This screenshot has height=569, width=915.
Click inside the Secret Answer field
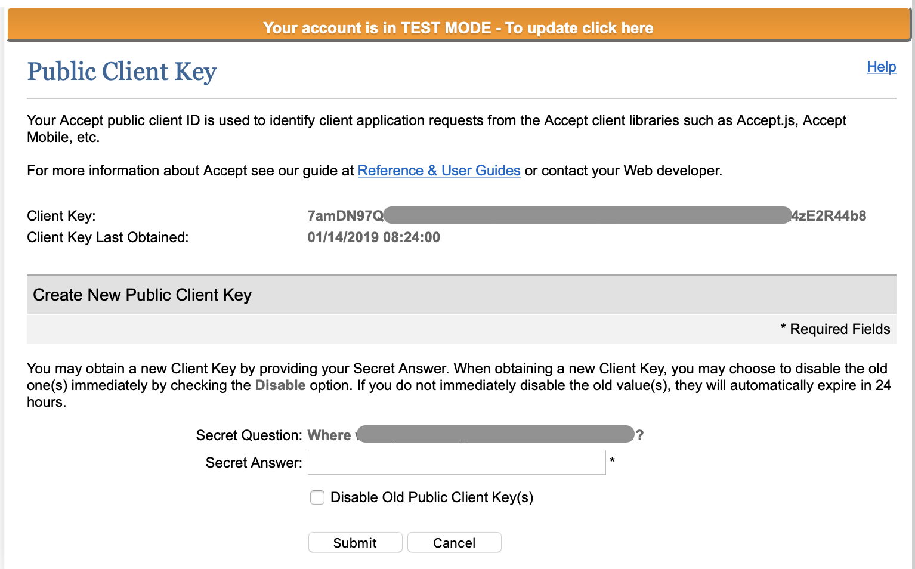click(x=456, y=462)
